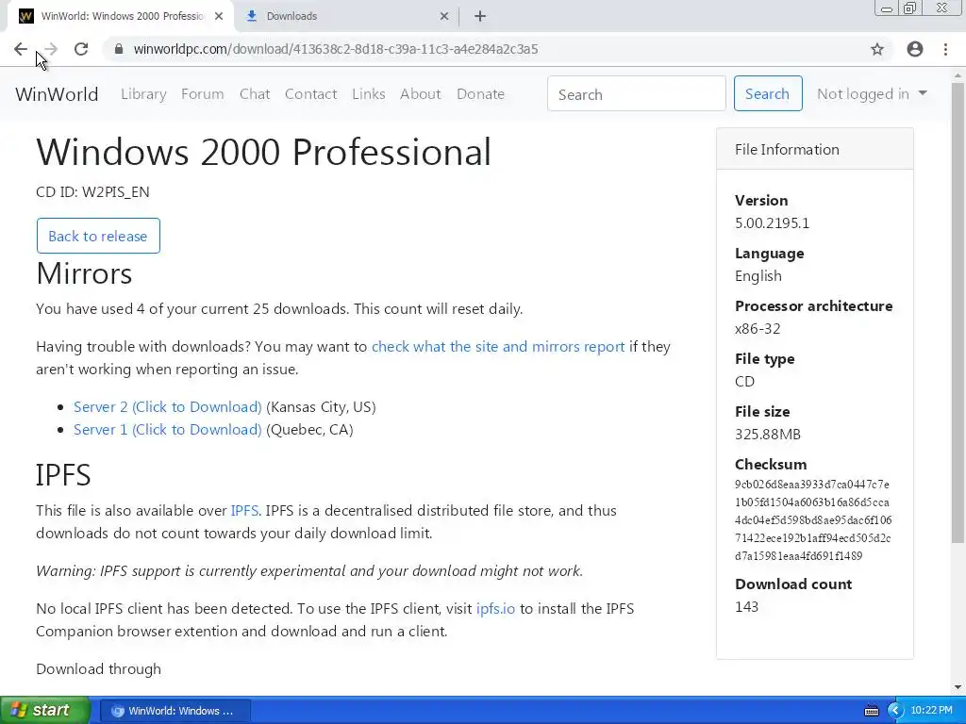Select the WinWorld Windows 2000 tab
966x724 pixels.
[121, 17]
